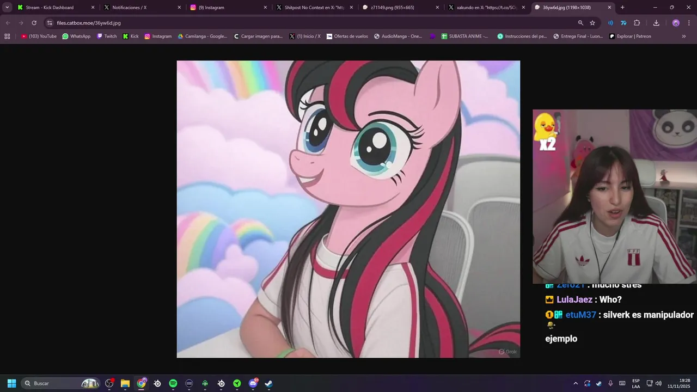Click username etuM37 in chat

[580, 315]
